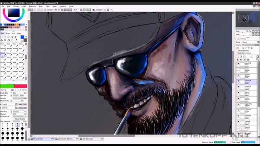
Task: Open the Canvas menu
Action: click(16, 6)
